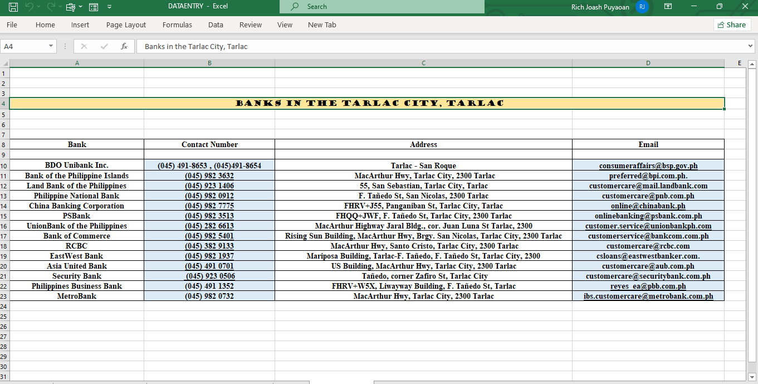Select the 'Tarlac - San Roque' address cell

tap(423, 166)
